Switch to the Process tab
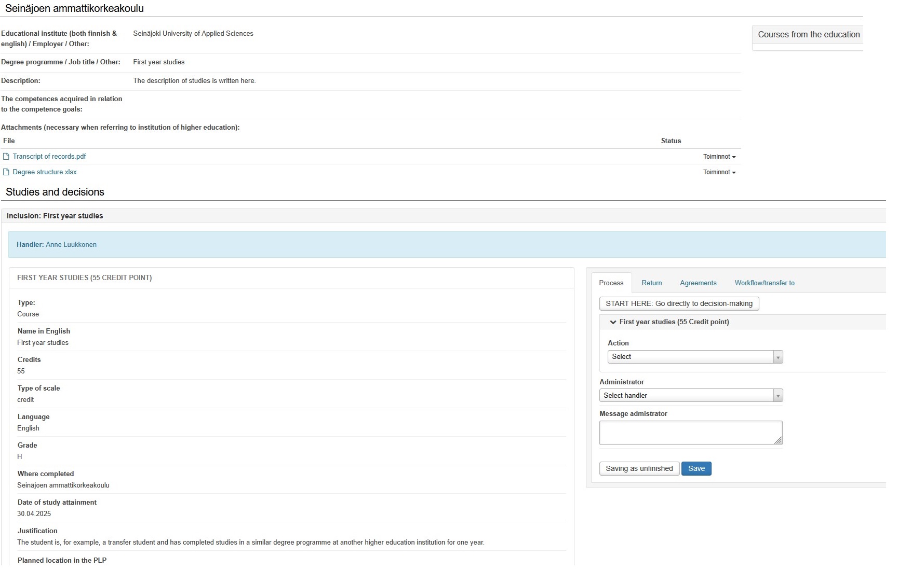The height and width of the screenshot is (570, 898). 611,283
